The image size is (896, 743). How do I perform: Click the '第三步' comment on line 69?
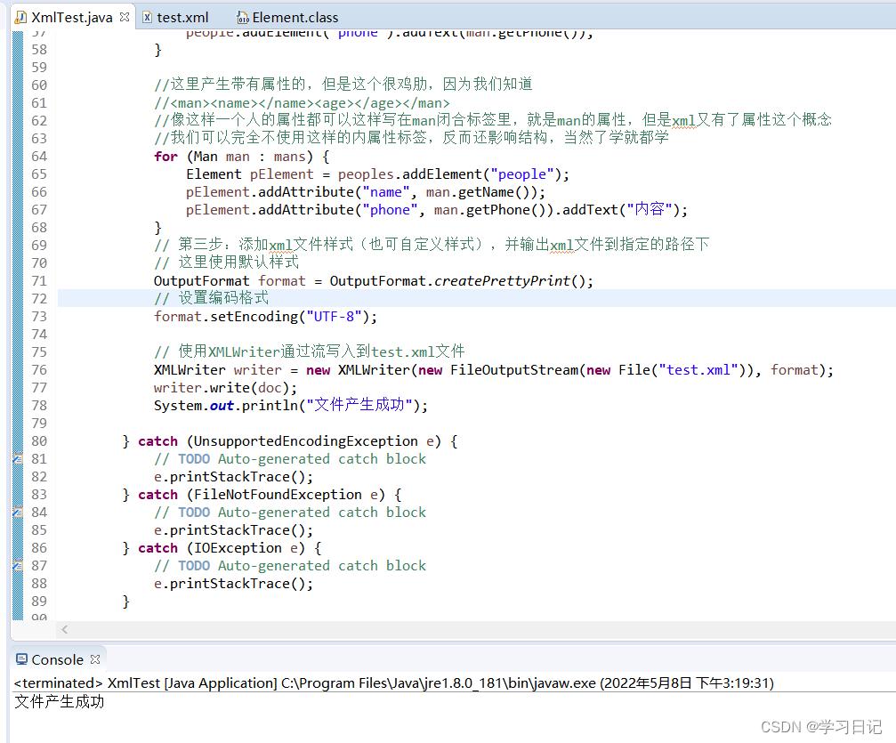pyautogui.click(x=432, y=245)
